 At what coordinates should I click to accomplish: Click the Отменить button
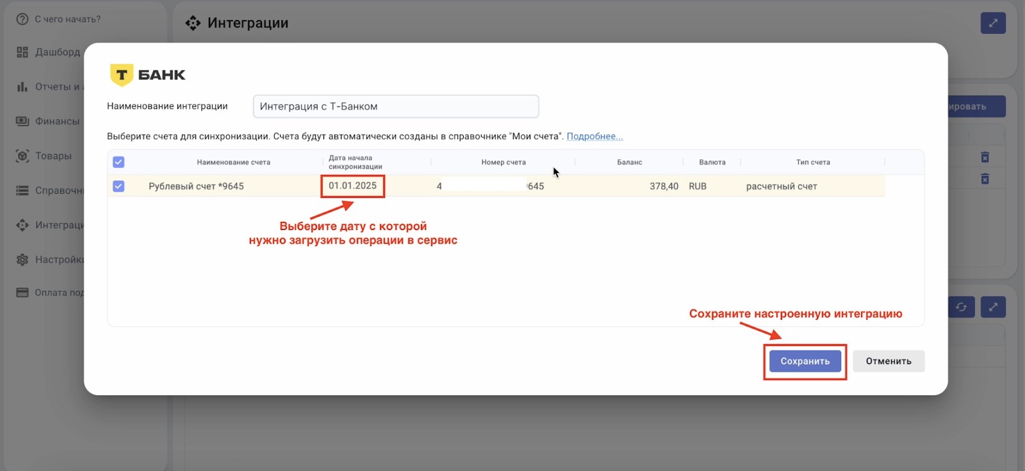[x=889, y=361]
